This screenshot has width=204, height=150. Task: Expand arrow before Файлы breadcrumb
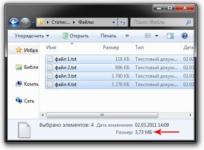74,22
